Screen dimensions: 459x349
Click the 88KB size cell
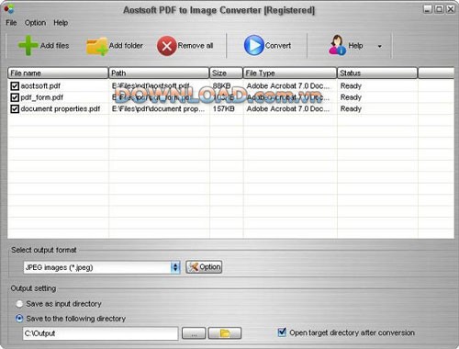(x=221, y=85)
